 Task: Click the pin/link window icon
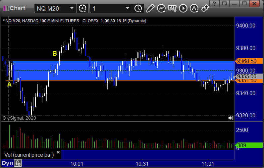205,8
